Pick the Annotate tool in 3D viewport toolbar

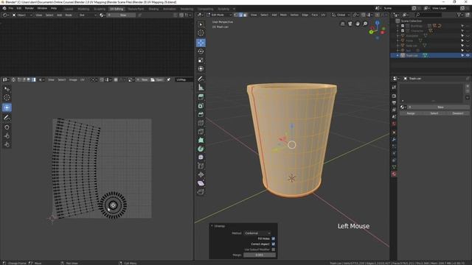pyautogui.click(x=201, y=79)
